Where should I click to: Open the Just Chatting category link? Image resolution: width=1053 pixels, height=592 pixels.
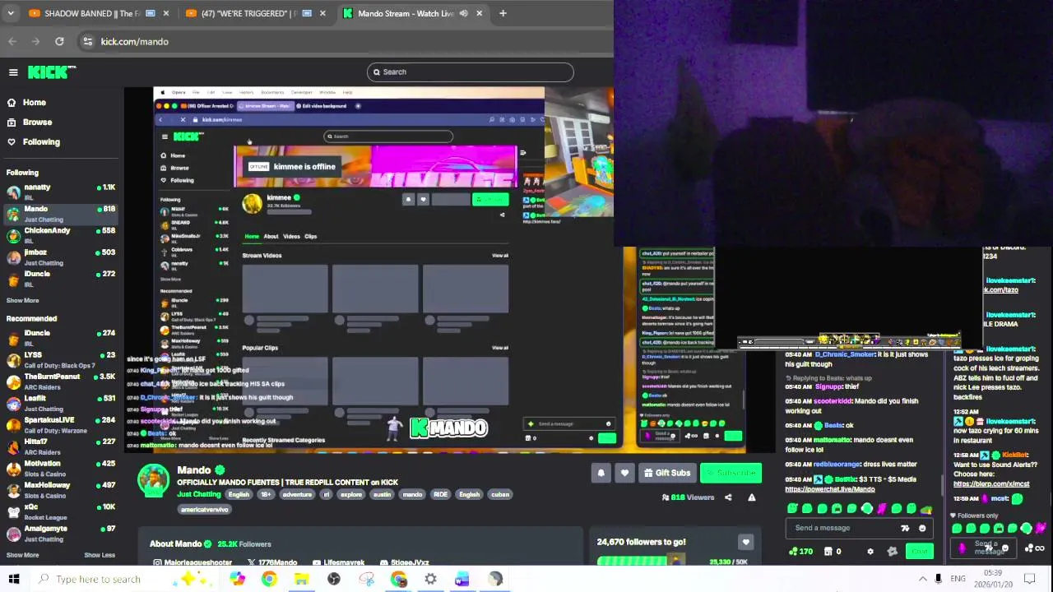click(199, 494)
